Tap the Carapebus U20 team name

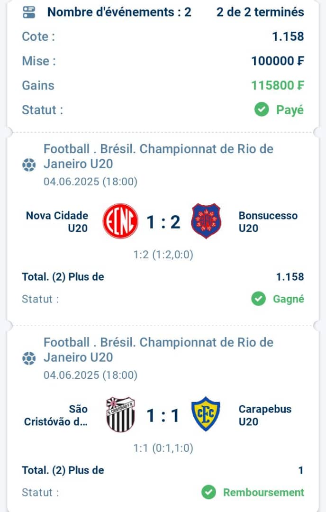(x=265, y=415)
